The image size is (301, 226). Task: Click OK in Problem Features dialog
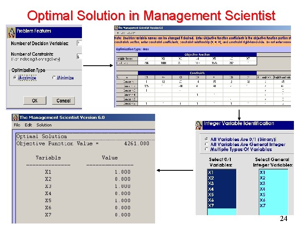click(x=35, y=100)
